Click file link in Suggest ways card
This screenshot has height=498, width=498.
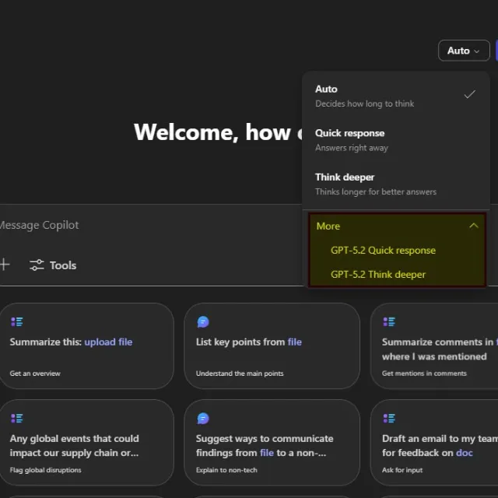point(267,453)
